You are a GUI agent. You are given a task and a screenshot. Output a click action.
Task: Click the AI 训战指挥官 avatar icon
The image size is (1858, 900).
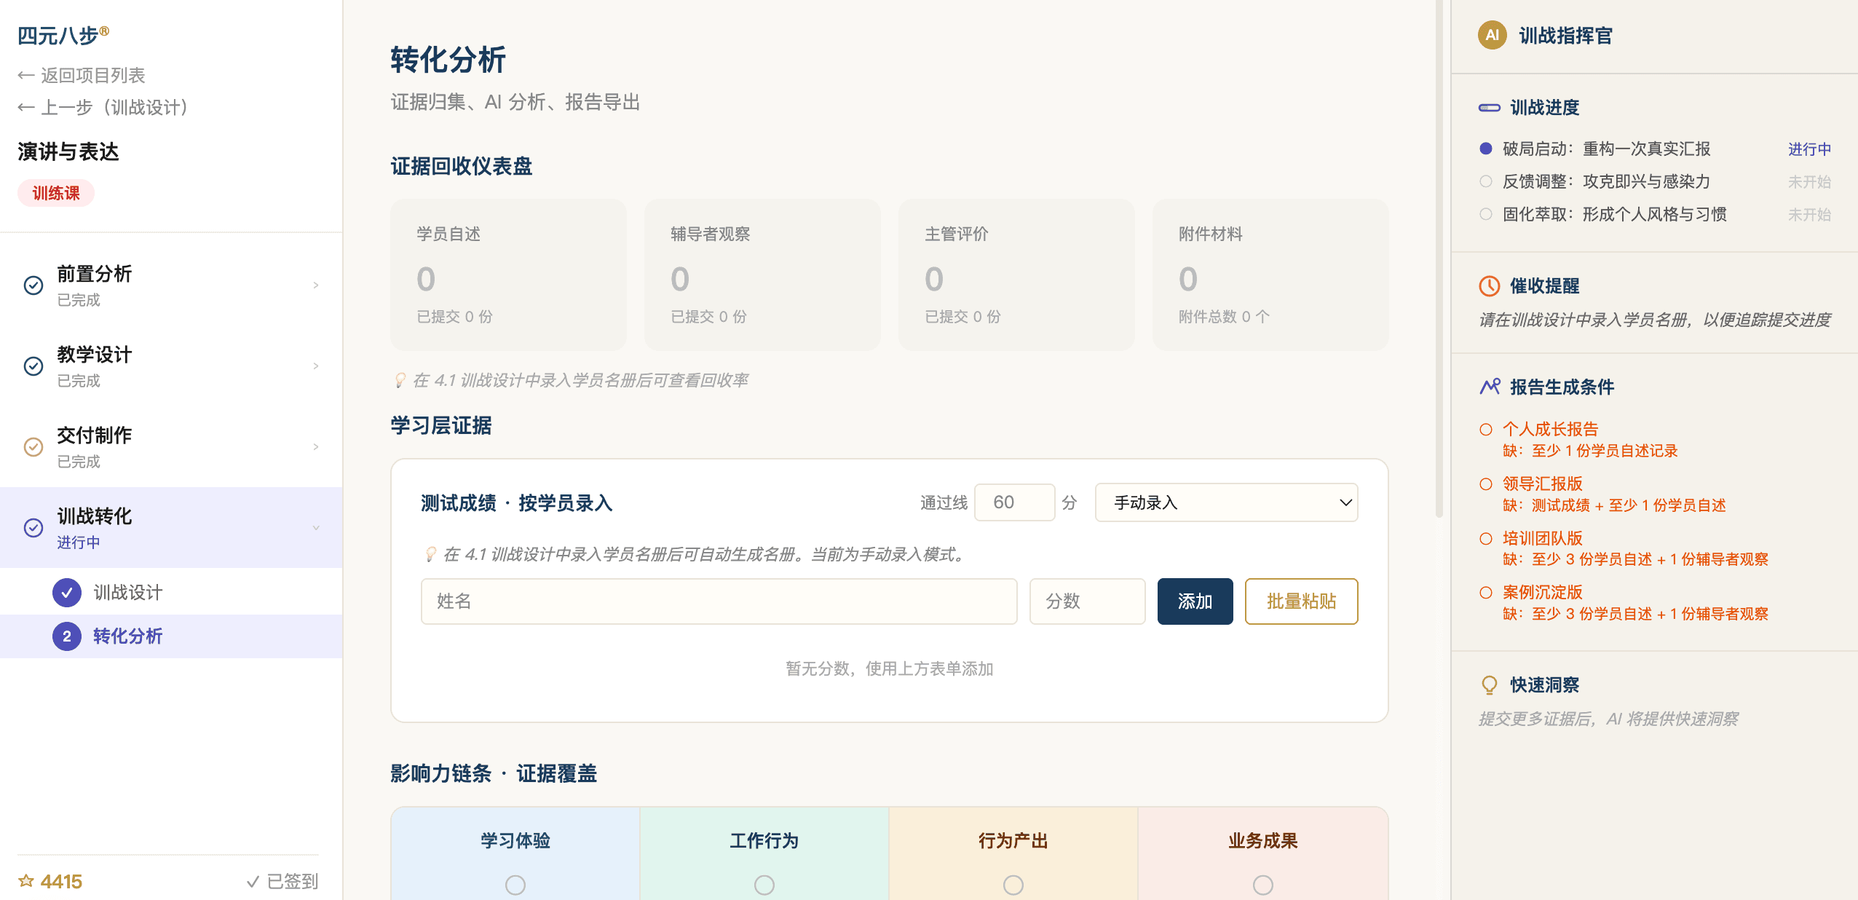point(1490,35)
